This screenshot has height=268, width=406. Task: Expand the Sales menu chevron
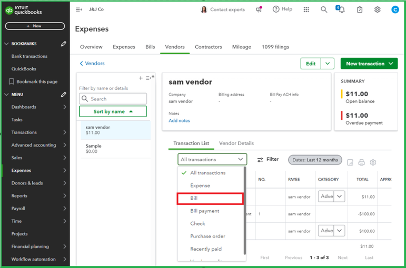pos(64,158)
